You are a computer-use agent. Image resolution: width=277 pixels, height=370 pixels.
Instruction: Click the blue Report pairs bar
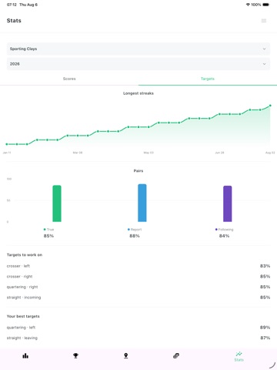pyautogui.click(x=142, y=203)
